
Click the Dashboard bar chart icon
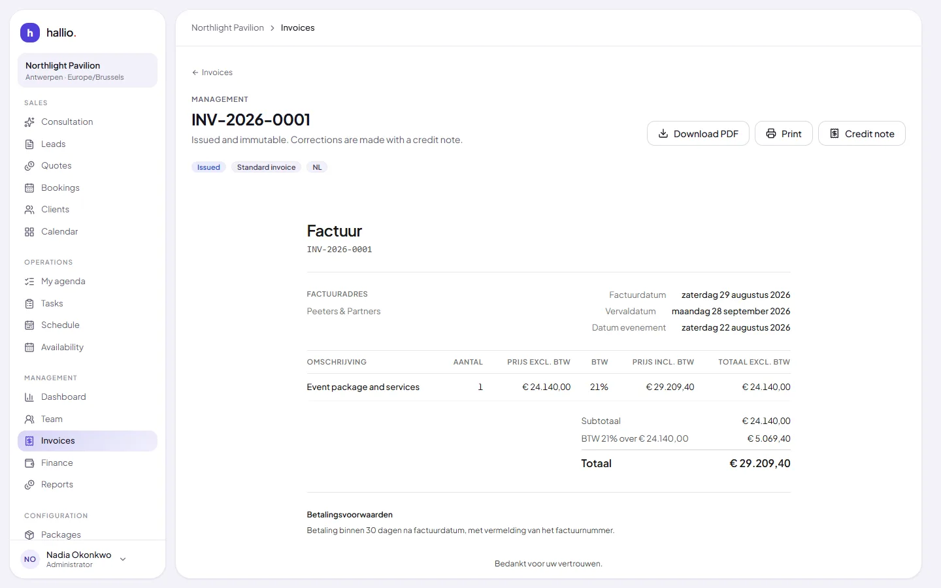(29, 397)
